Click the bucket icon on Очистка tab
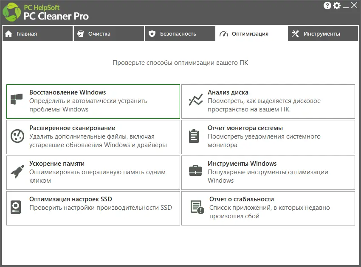 tap(80, 34)
